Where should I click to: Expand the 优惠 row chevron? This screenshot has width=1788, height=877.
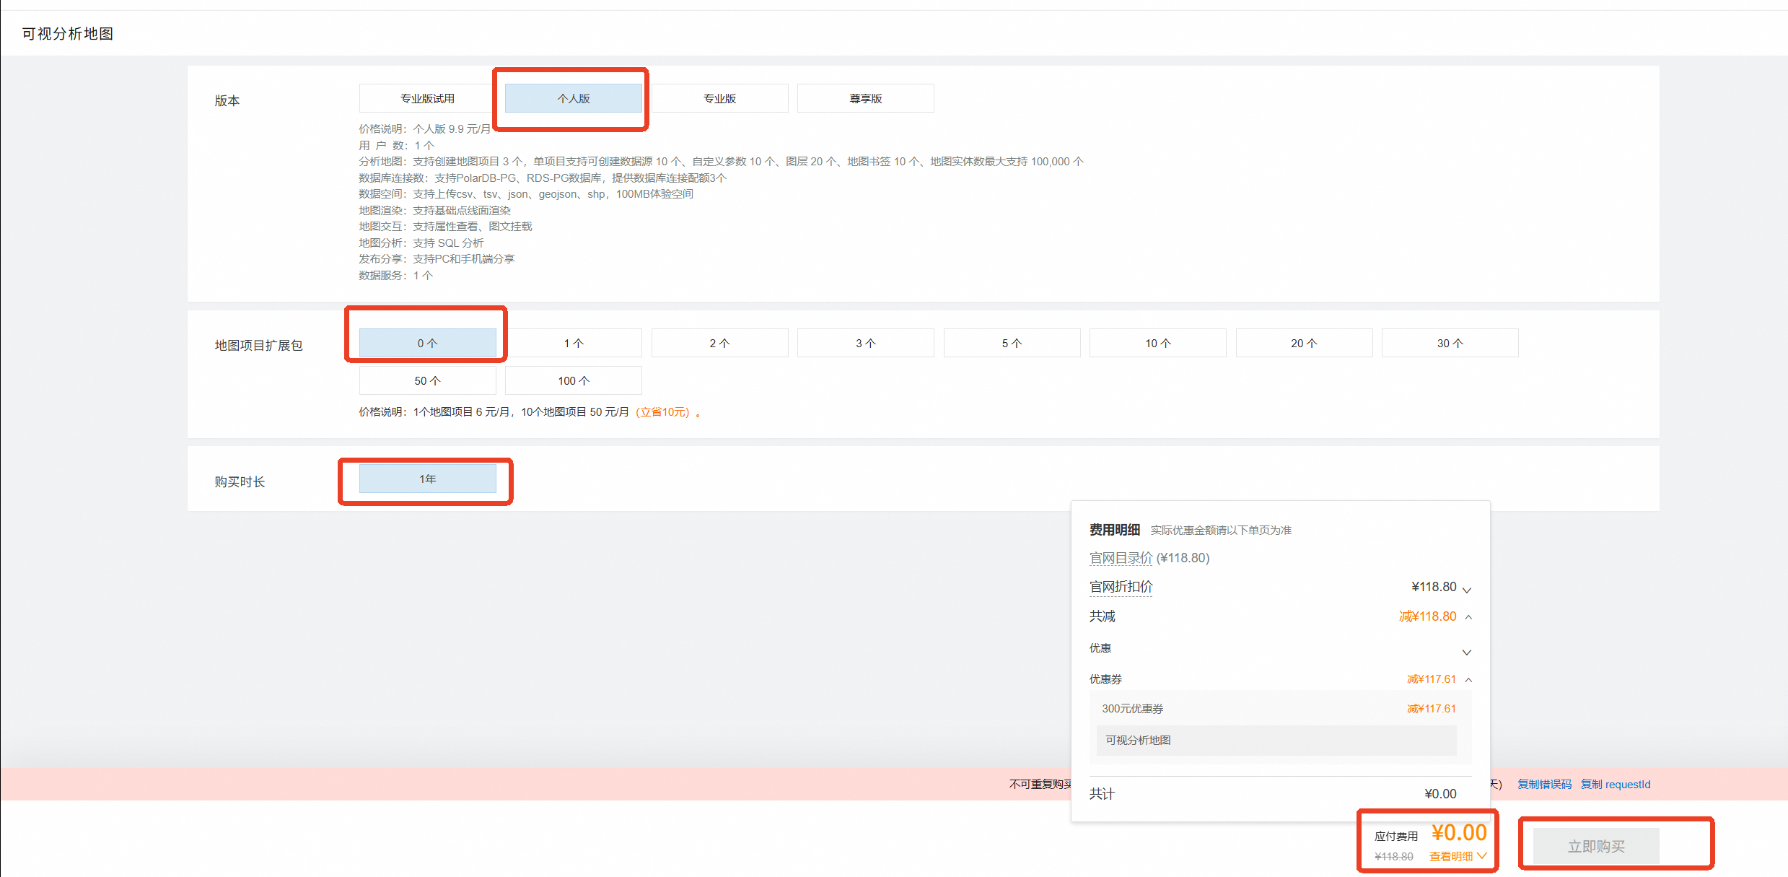click(1467, 652)
